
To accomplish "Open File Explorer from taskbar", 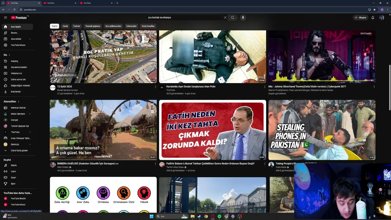I will (192, 216).
